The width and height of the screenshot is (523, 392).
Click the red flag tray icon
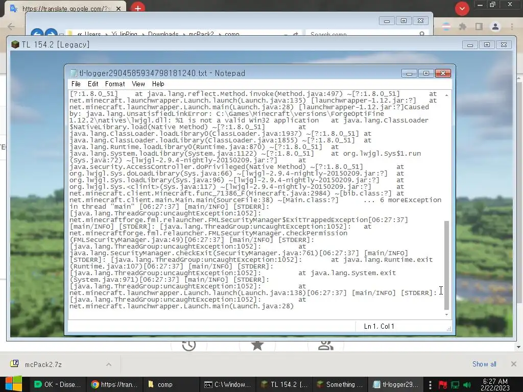coord(443,385)
